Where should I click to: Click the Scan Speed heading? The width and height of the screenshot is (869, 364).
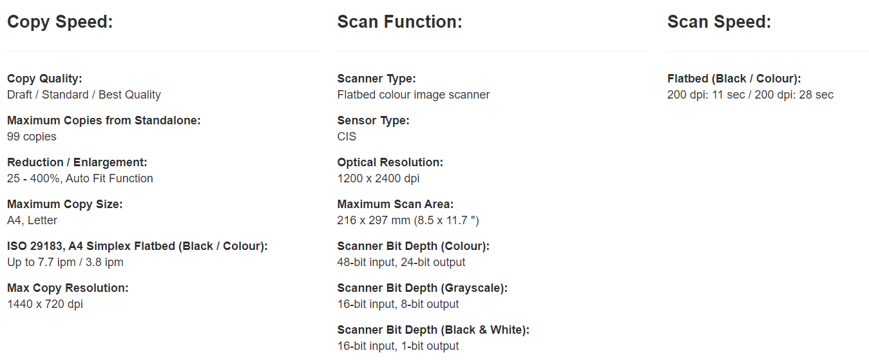tap(719, 22)
